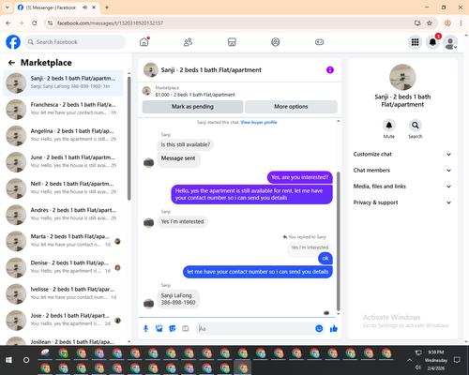Click the browser address bar URL
The width and height of the screenshot is (469, 375).
click(110, 23)
